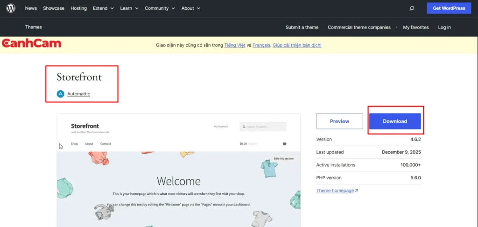Go to the News menu item
Viewport: 478px width, 227px height.
(31, 8)
